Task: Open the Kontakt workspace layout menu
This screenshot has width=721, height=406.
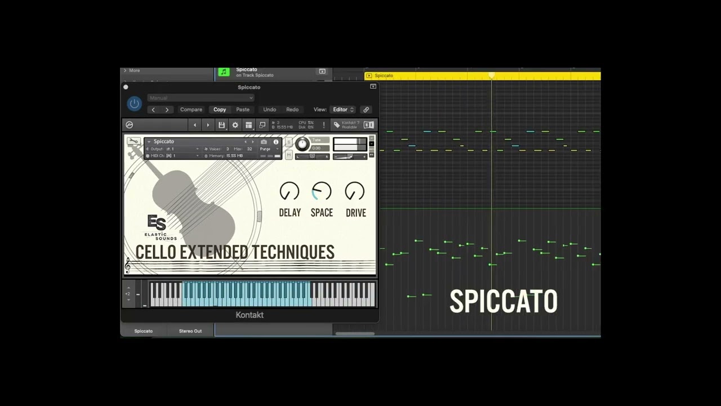Action: pos(248,125)
